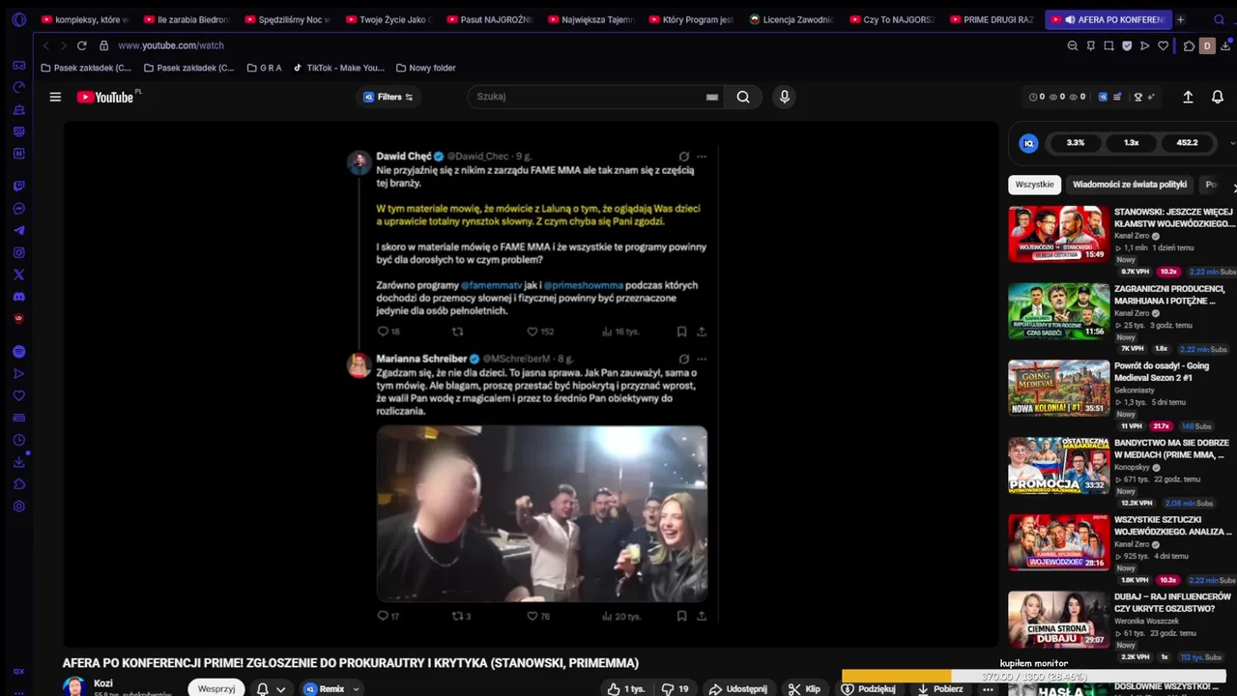This screenshot has width=1237, height=696.
Task: Open BANDYCTWO MA SIĘ DOBRZE video title
Action: click(1171, 448)
